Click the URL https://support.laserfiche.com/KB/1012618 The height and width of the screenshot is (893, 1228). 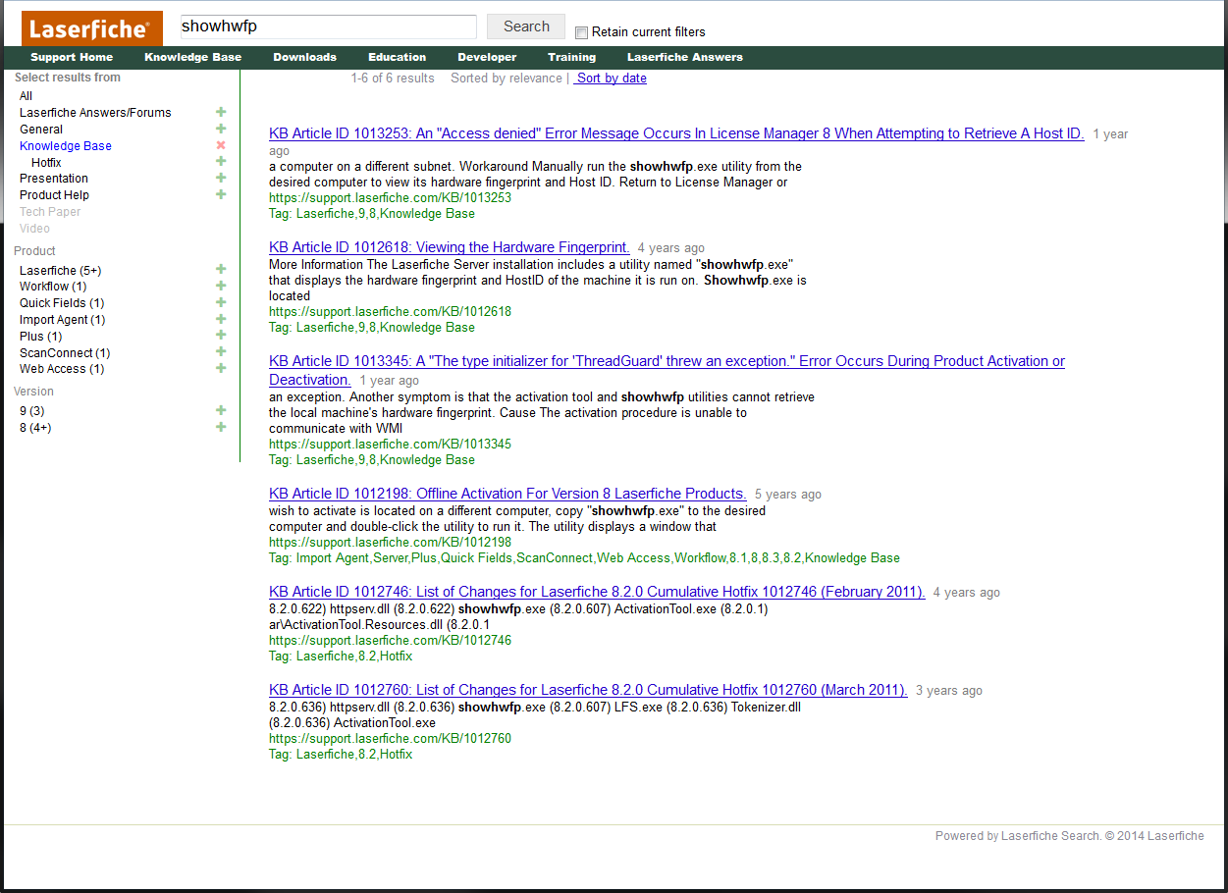(390, 312)
